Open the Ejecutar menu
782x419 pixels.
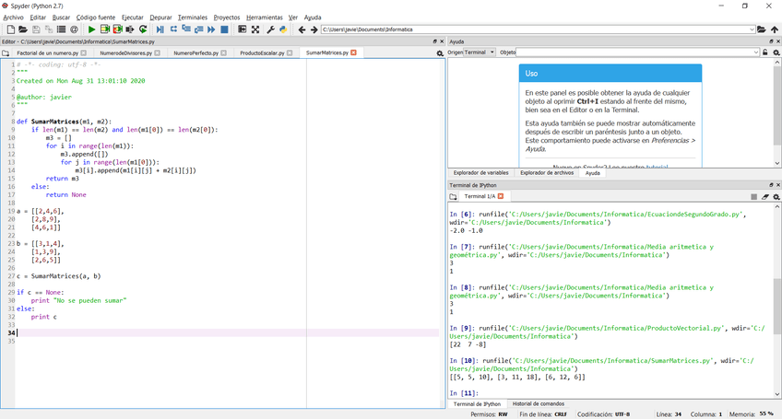tap(132, 17)
